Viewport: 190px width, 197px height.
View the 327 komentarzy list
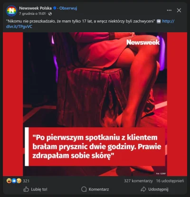coord(138,181)
